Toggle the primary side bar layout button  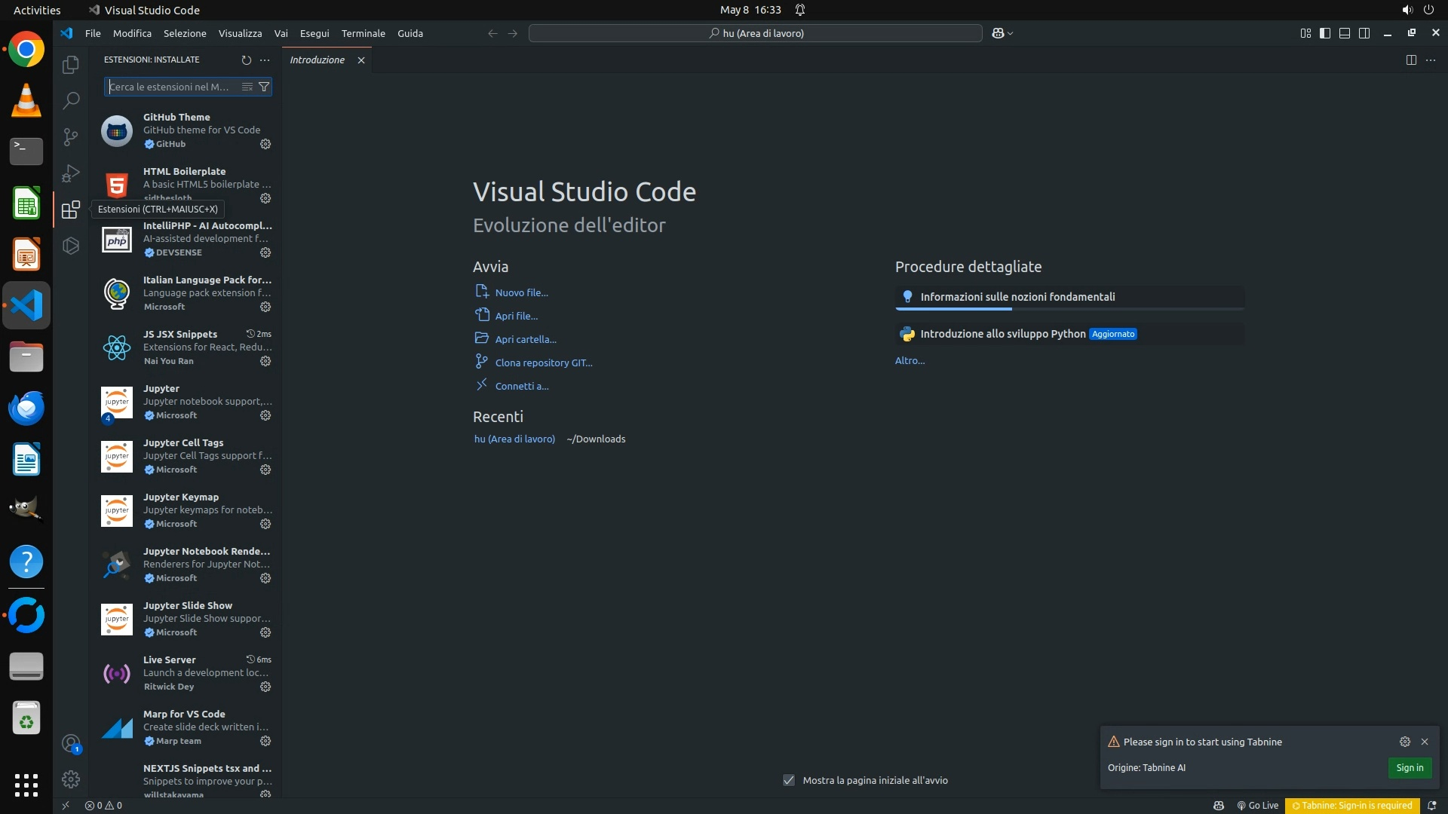click(x=1325, y=33)
